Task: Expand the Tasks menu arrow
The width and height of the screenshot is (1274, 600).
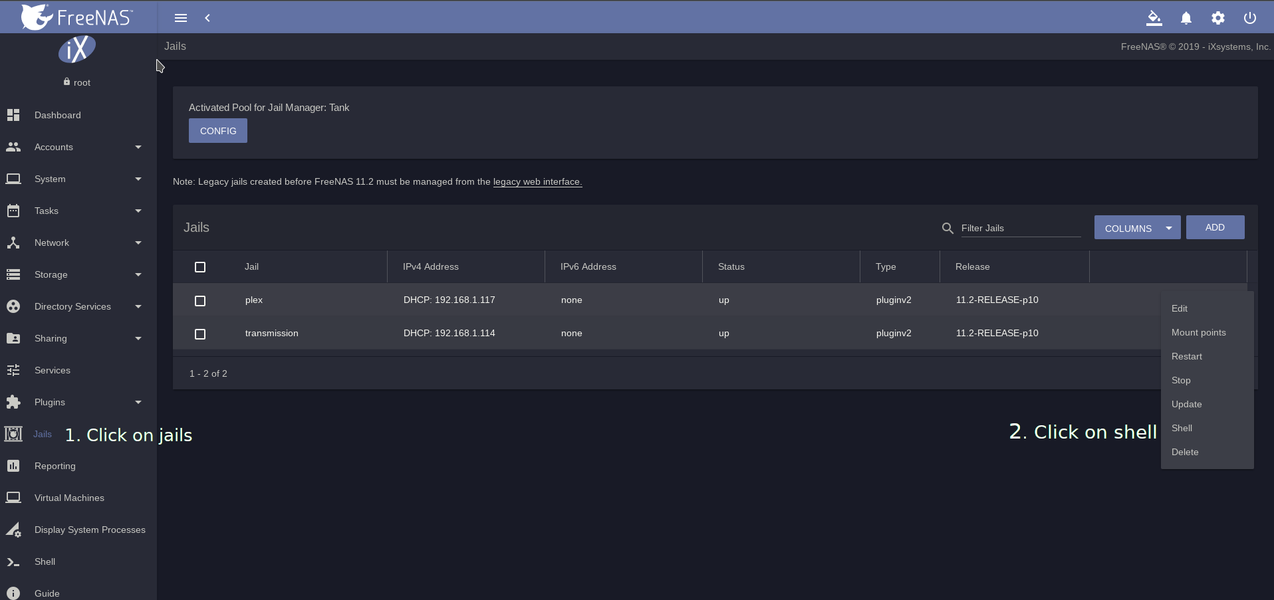Action: tap(138, 211)
